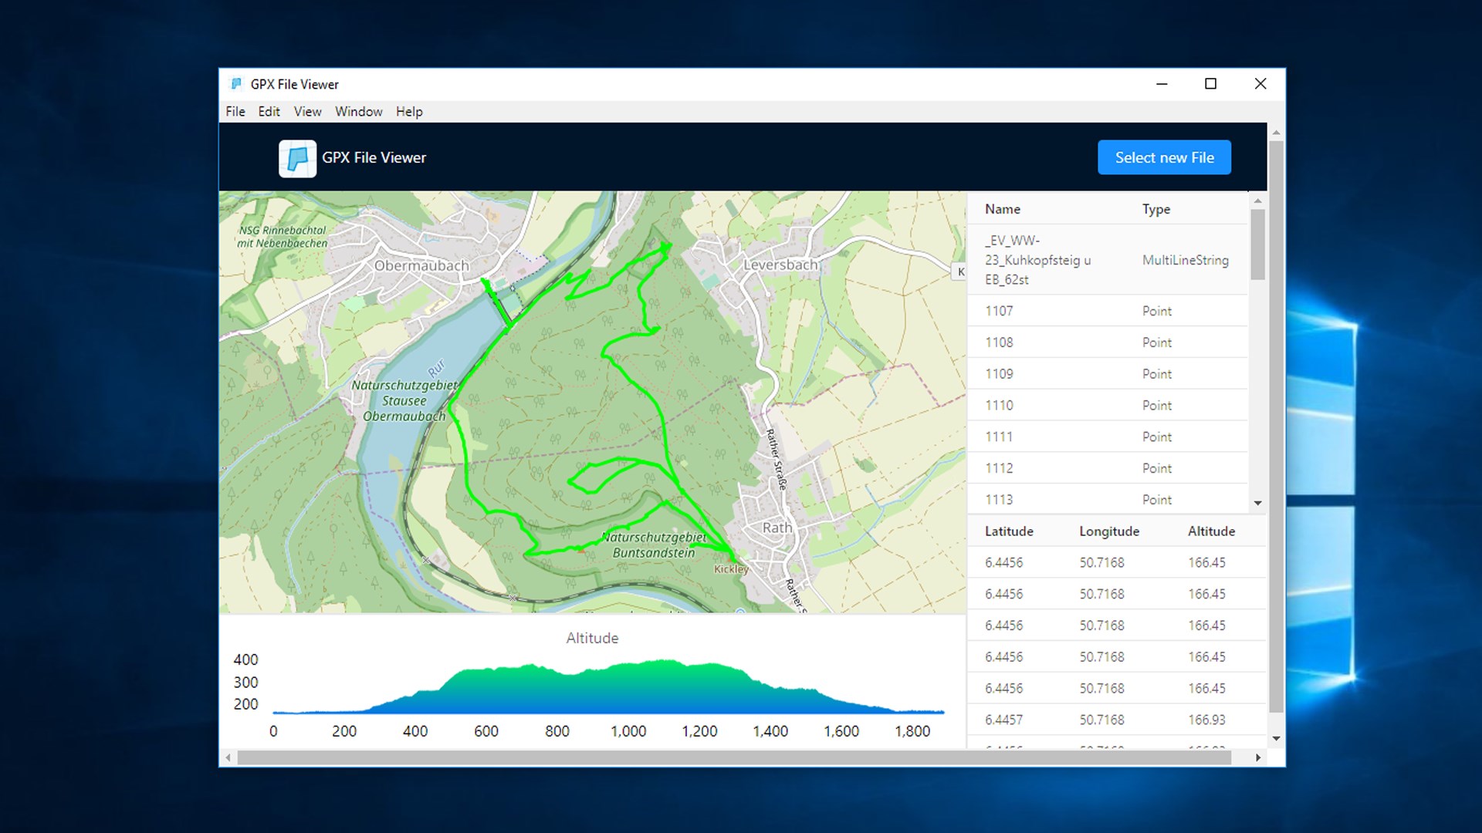Open the File menu
This screenshot has height=833, width=1482.
click(x=235, y=112)
